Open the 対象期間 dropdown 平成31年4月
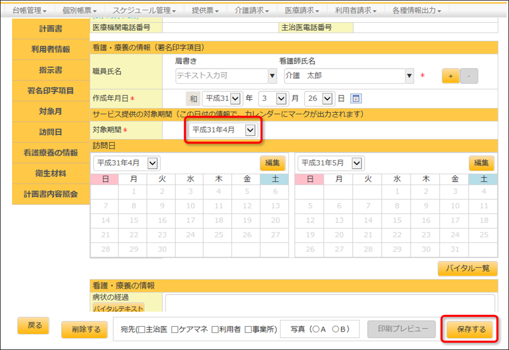Image resolution: width=509 pixels, height=350 pixels. click(x=223, y=130)
